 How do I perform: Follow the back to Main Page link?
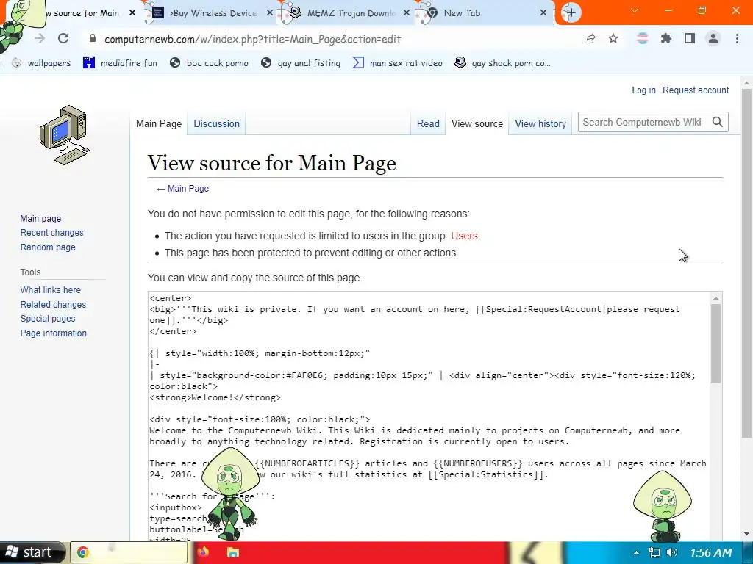[188, 189]
